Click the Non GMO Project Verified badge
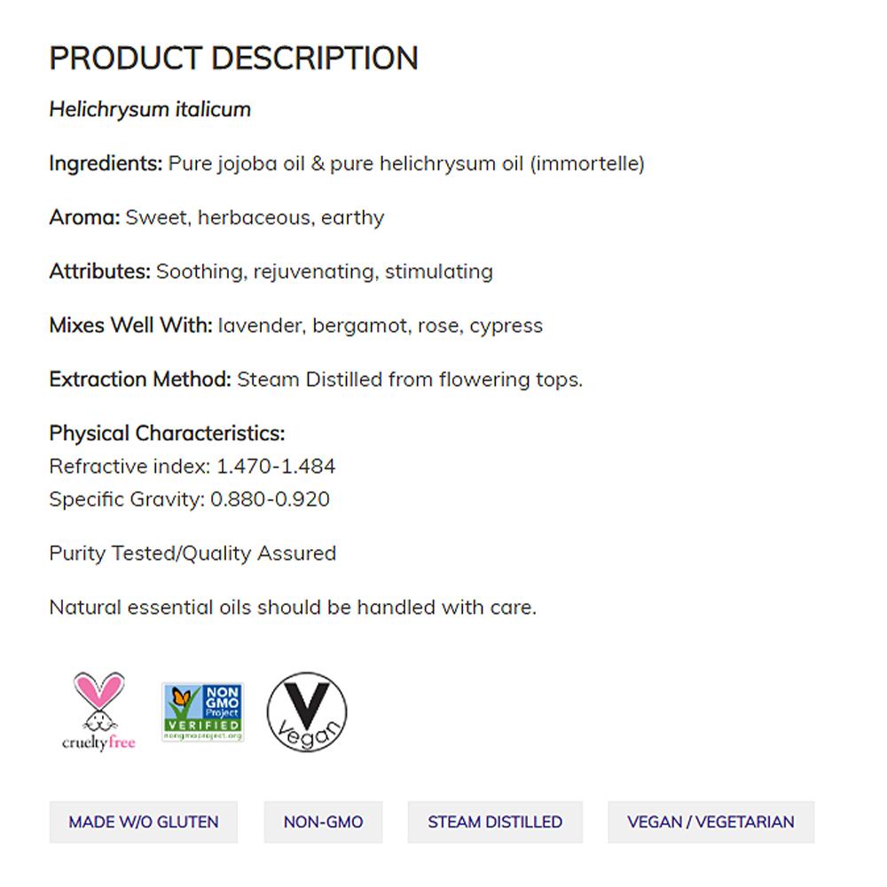The width and height of the screenshot is (887, 887). [202, 711]
